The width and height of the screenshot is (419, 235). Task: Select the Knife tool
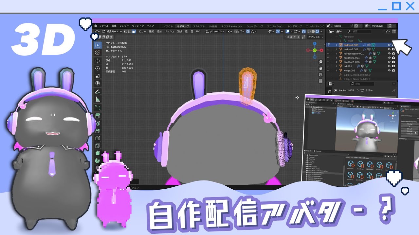(x=98, y=146)
